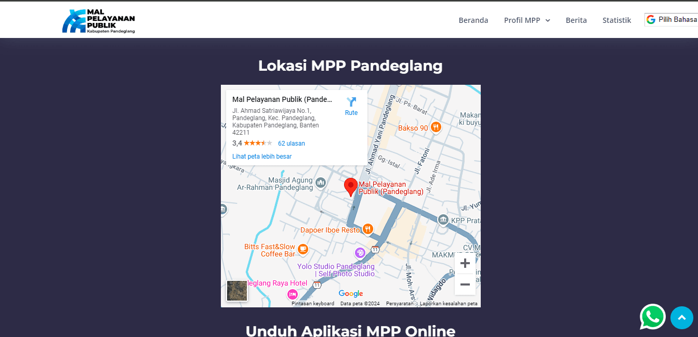Click the Unduh Aplikasi MPP Online heading

click(x=350, y=331)
